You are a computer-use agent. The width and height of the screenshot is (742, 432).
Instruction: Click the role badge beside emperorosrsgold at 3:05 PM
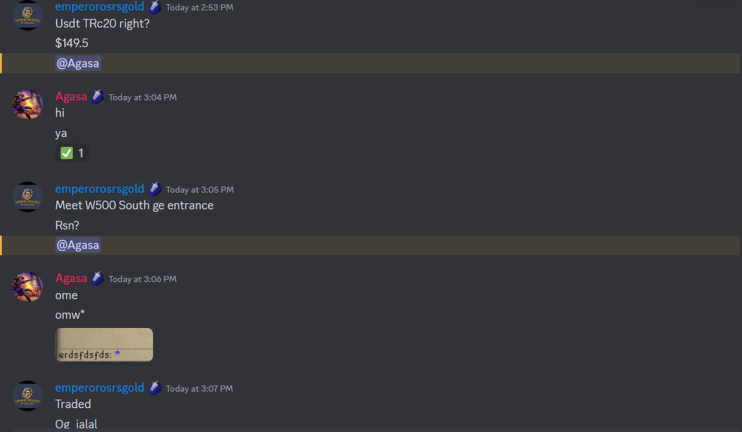click(x=155, y=189)
